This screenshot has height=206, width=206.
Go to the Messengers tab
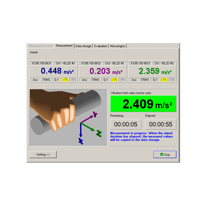point(117,46)
